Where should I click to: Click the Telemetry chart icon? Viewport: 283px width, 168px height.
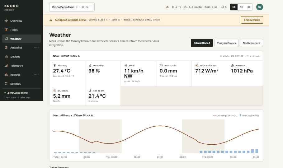point(6,66)
